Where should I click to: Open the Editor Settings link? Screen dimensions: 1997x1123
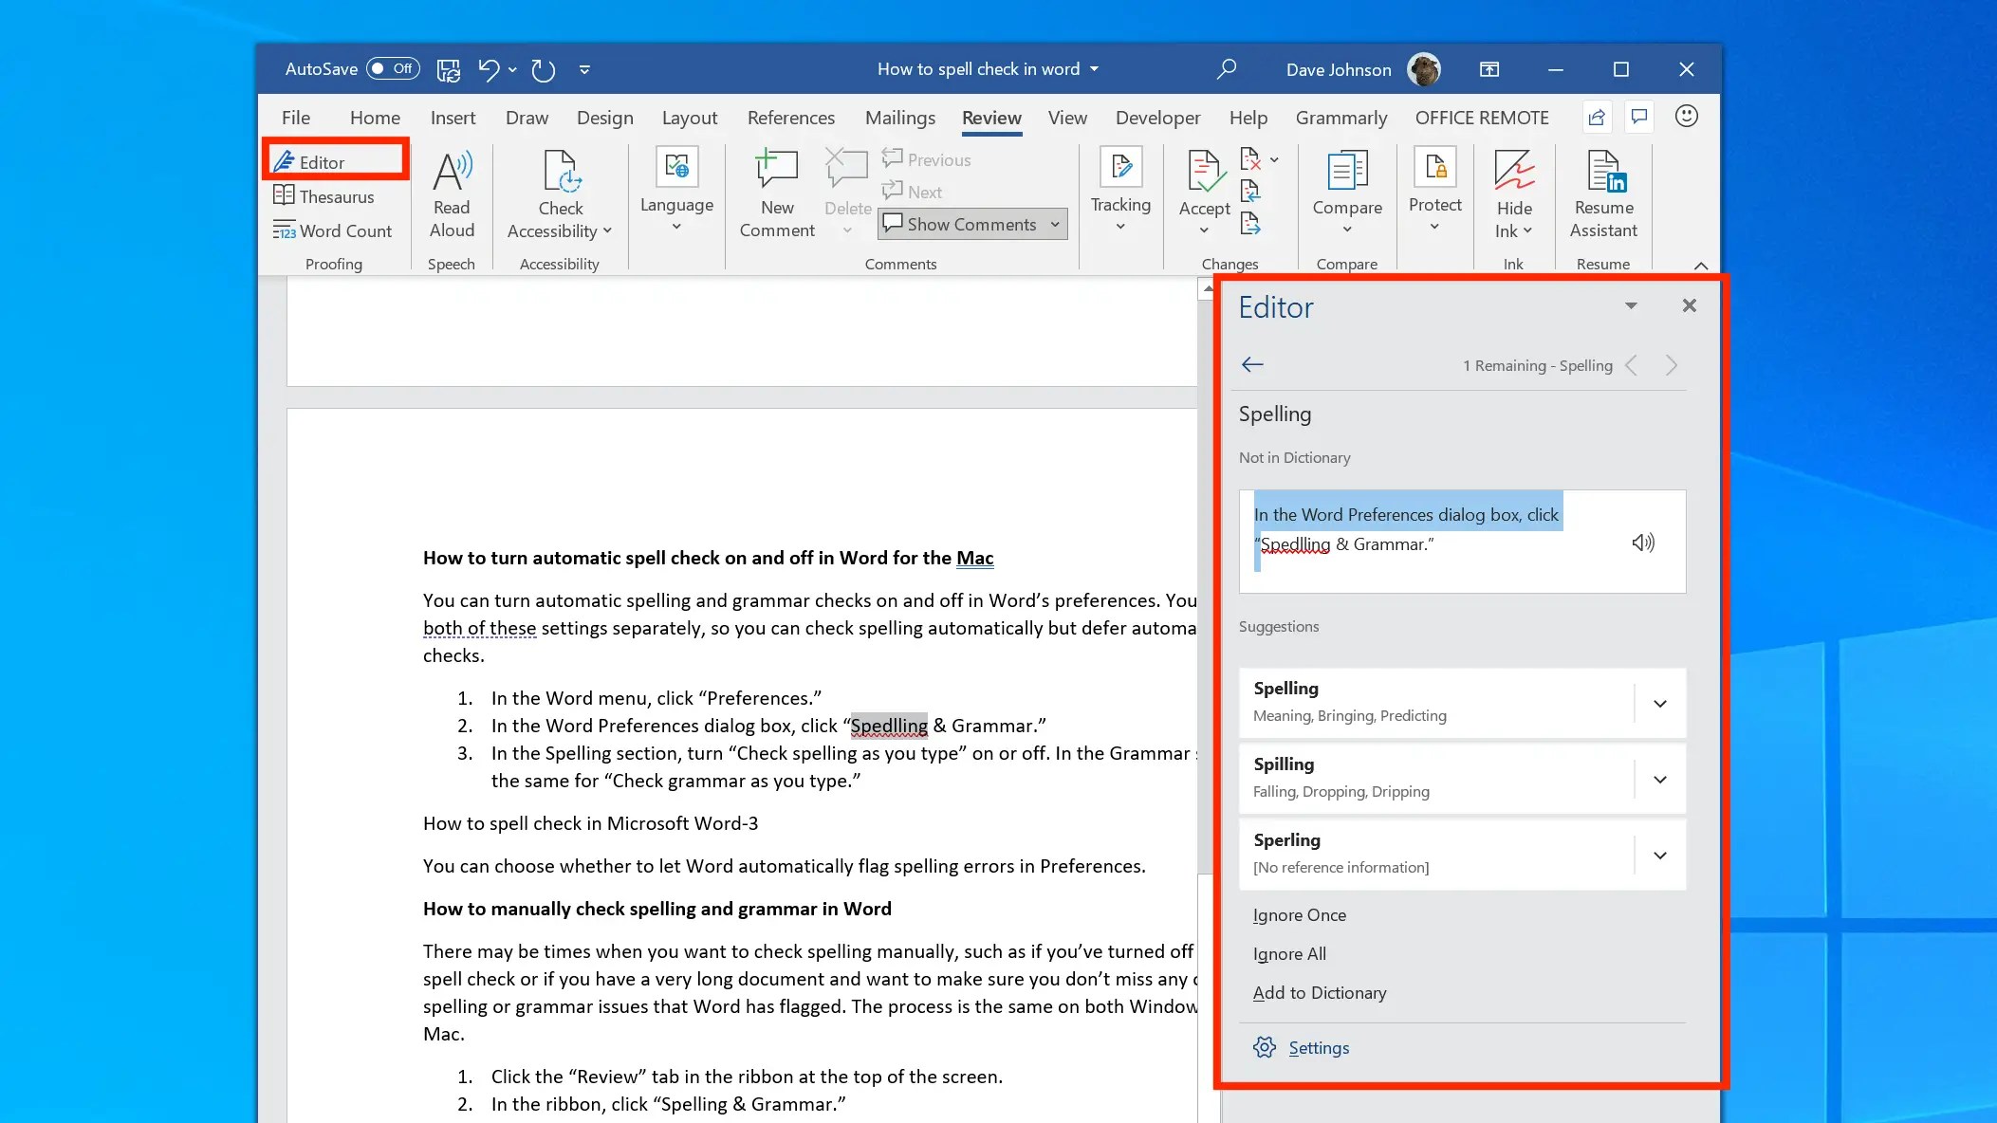click(x=1318, y=1048)
